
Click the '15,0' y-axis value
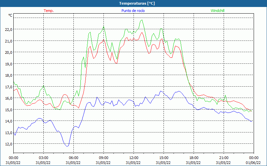[x=9, y=110]
